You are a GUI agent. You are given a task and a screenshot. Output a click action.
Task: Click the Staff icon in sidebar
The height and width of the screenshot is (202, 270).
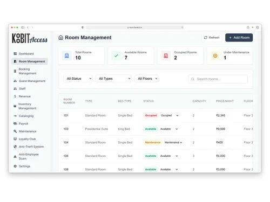click(x=15, y=89)
